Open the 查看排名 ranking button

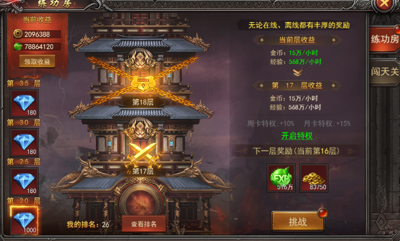click(144, 224)
